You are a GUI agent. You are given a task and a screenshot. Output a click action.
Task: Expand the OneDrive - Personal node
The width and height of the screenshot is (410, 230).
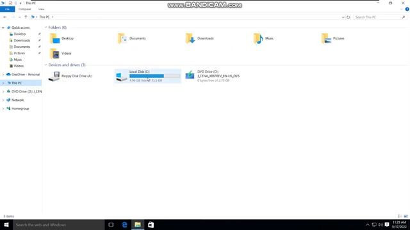coord(3,75)
